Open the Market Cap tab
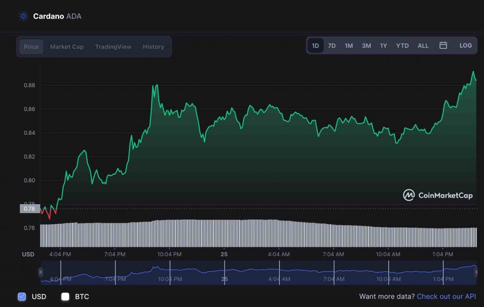Image resolution: width=484 pixels, height=307 pixels. (x=67, y=47)
